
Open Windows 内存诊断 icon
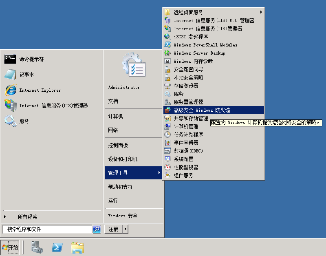coord(167,61)
